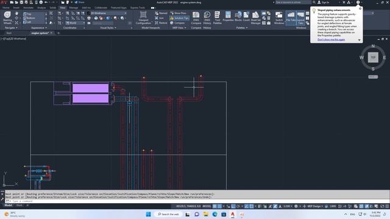
Task: Click "Don't show me this again" link
Action: click(x=331, y=40)
